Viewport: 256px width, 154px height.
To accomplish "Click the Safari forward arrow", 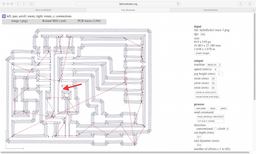I will click(23, 3).
